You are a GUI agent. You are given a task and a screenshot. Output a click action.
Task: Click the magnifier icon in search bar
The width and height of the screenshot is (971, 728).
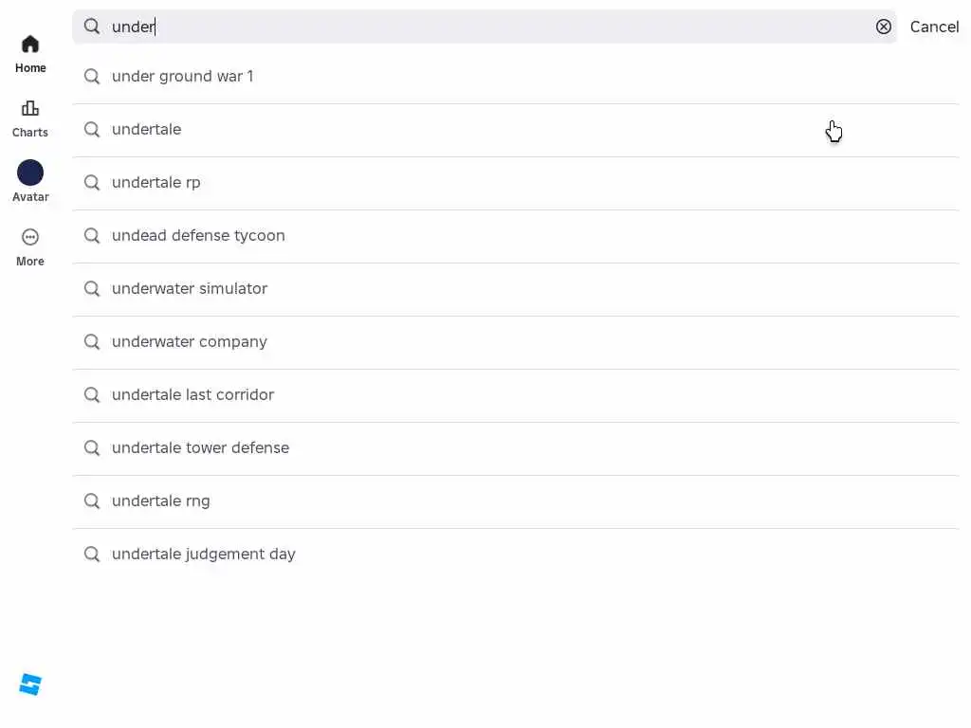(92, 27)
